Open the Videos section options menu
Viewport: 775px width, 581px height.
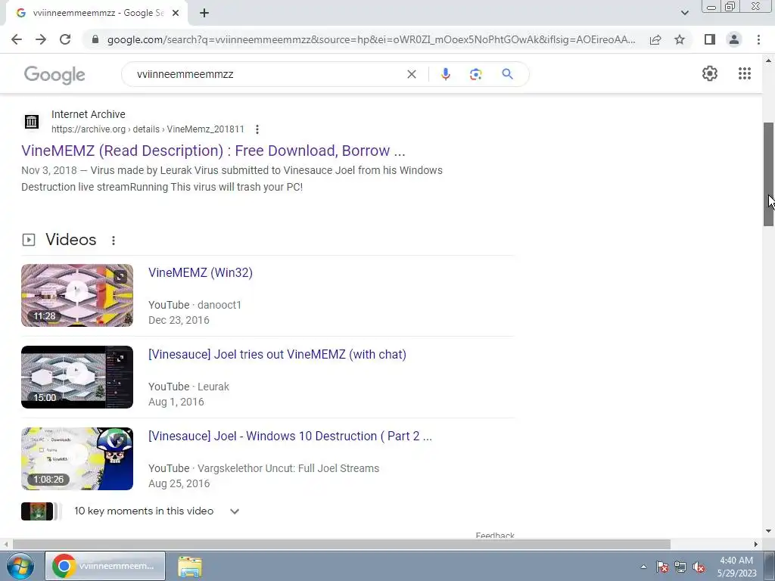coord(114,240)
